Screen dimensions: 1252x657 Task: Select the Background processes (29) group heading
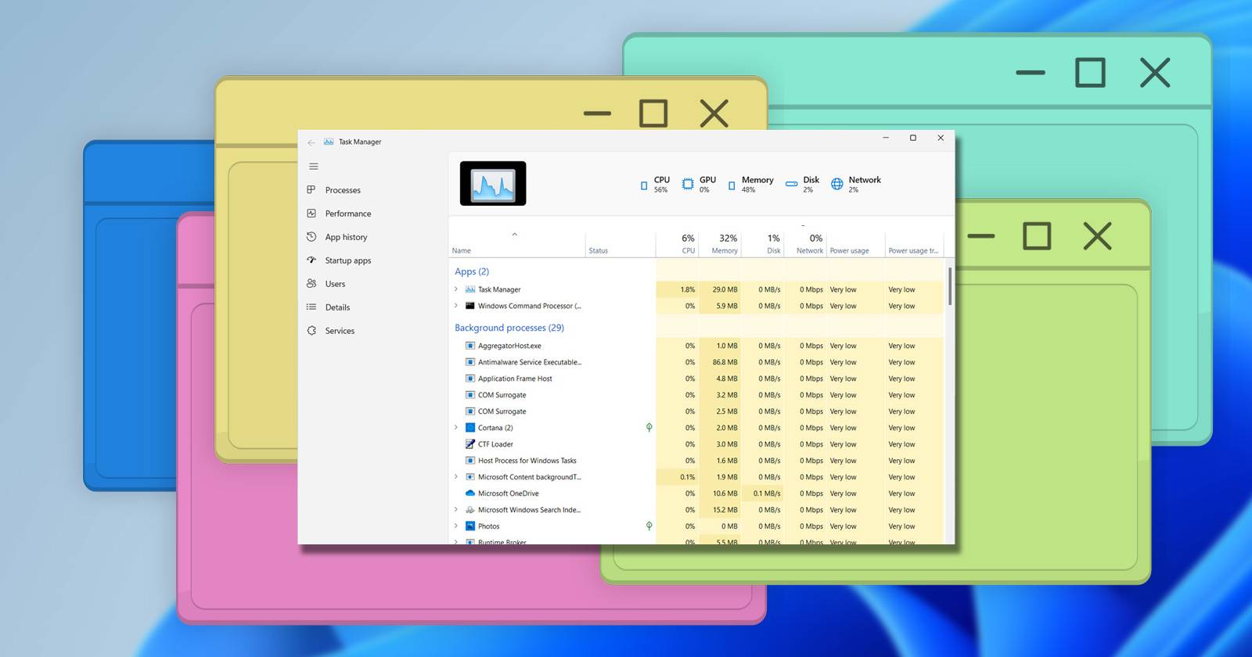pos(509,328)
